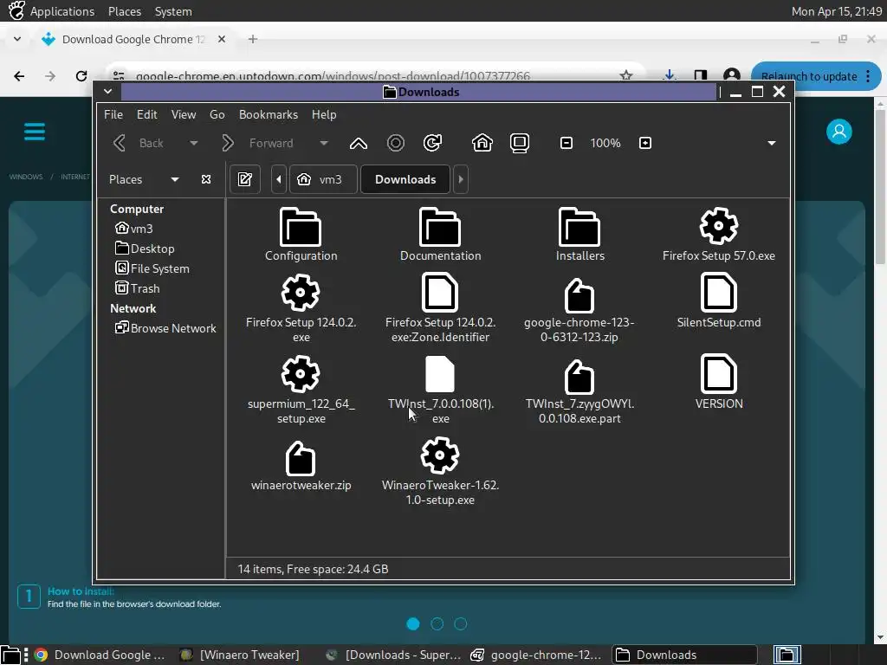Viewport: 887px width, 665px height.
Task: Reload the current folder view
Action: pos(433,143)
